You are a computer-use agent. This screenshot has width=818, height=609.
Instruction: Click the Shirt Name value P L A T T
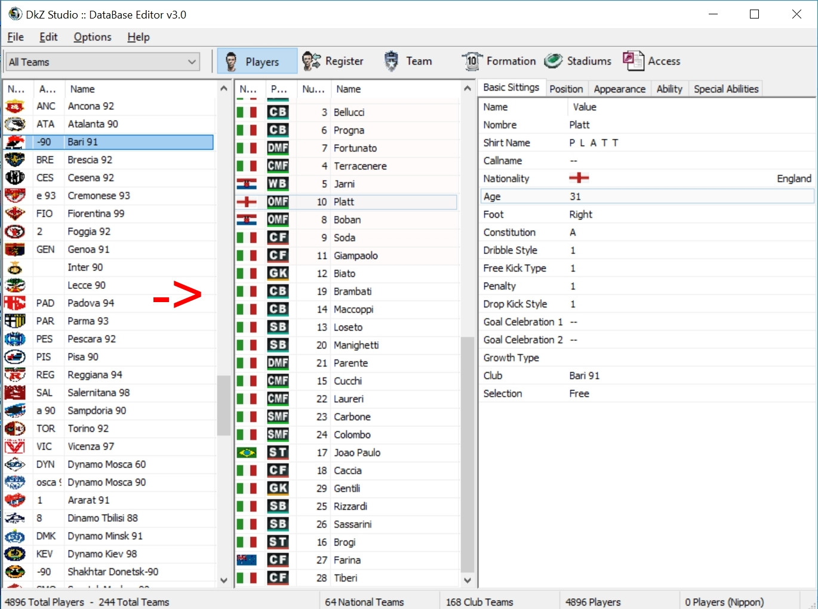coord(593,143)
